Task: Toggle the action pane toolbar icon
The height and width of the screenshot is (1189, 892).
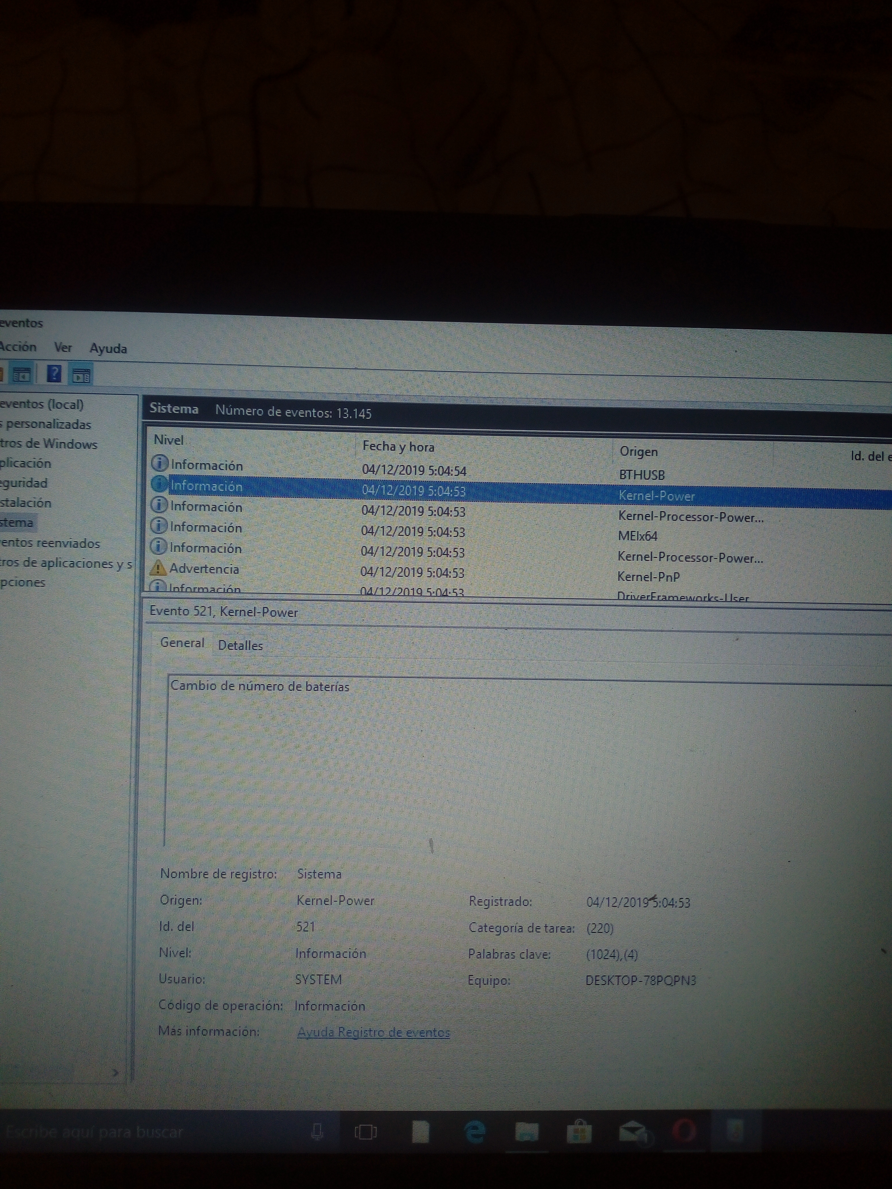Action: click(x=82, y=375)
